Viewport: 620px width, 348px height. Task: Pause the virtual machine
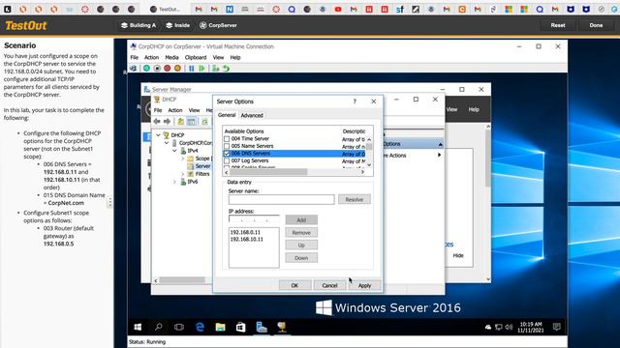(192, 69)
